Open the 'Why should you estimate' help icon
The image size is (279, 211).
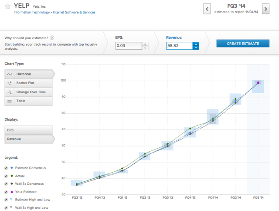pos(52,38)
